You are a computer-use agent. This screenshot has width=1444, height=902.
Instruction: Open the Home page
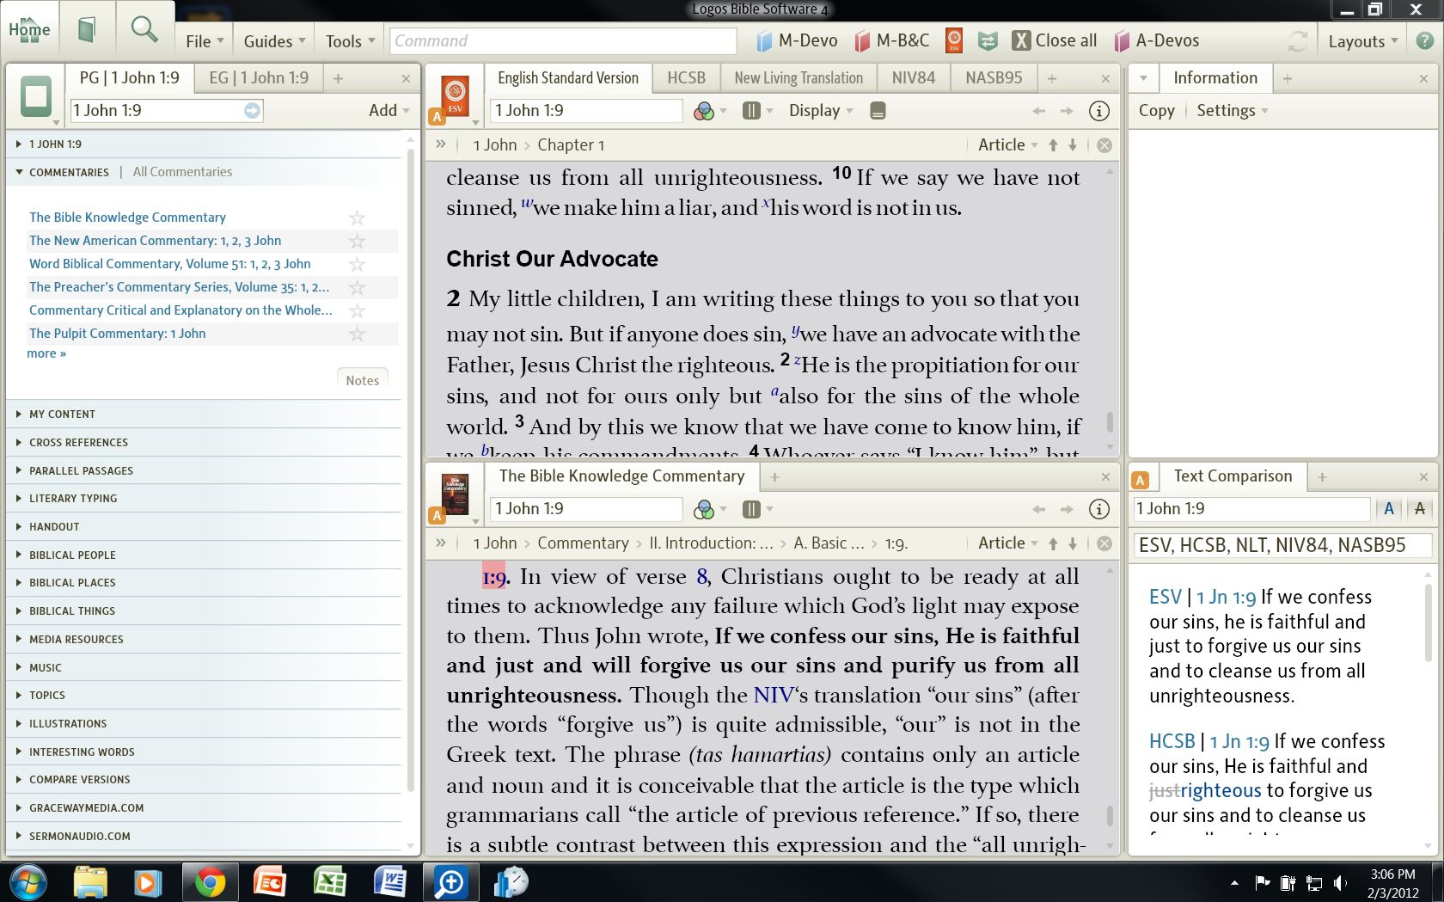(29, 30)
